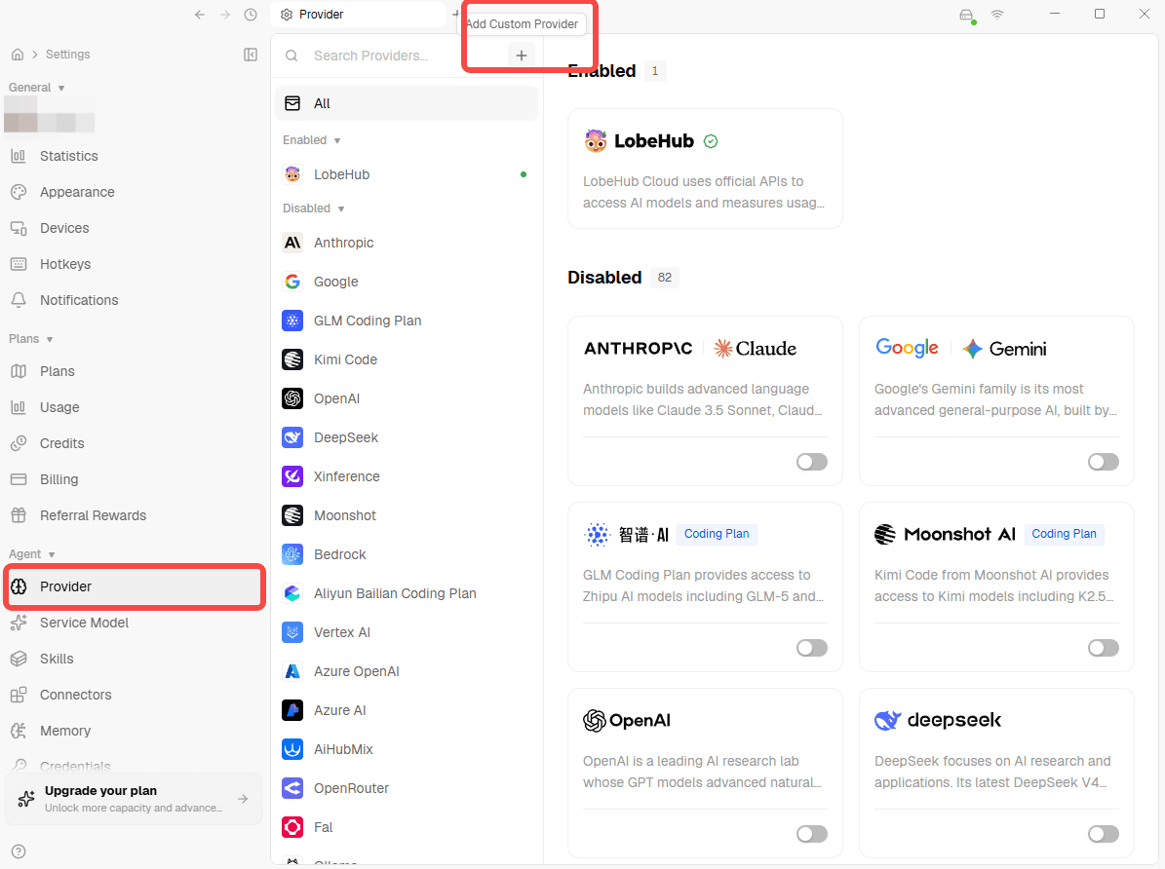Enable the Google Gemini provider toggle
Viewport: 1165px width, 869px height.
pyautogui.click(x=1104, y=462)
